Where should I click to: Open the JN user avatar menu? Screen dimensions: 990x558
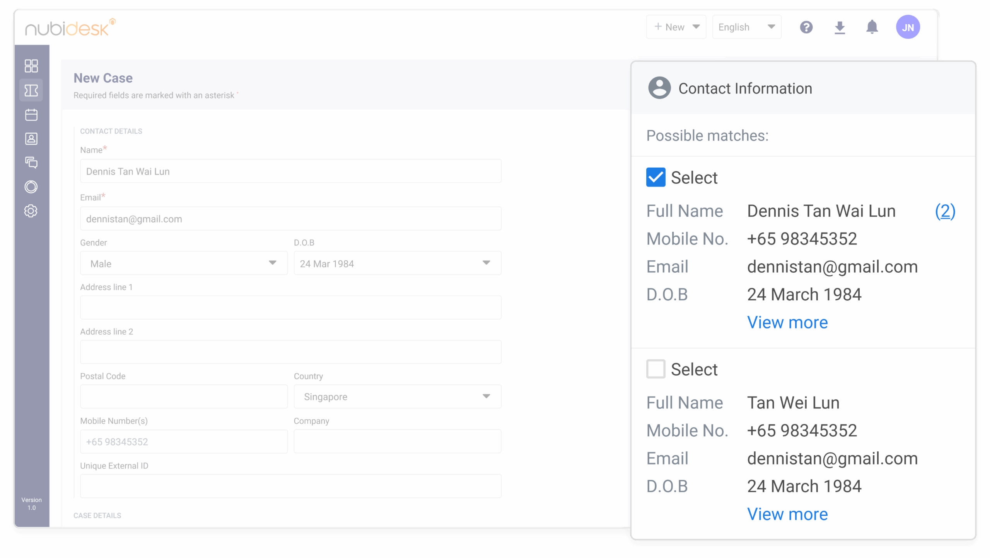coord(908,27)
